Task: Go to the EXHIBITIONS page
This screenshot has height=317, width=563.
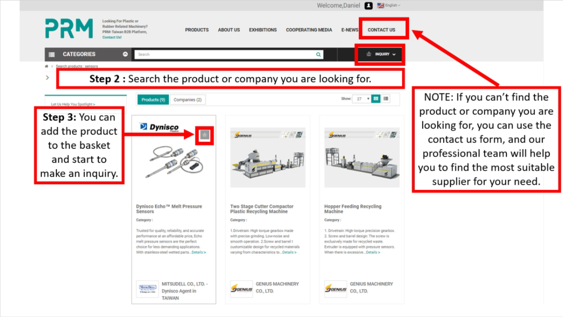Action: [x=263, y=30]
